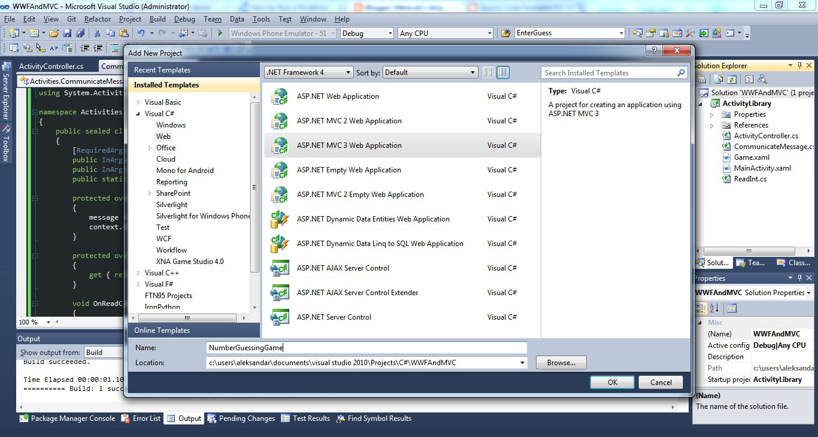The height and width of the screenshot is (437, 818).
Task: Open the Any CPU platform dropdown
Action: 446,33
